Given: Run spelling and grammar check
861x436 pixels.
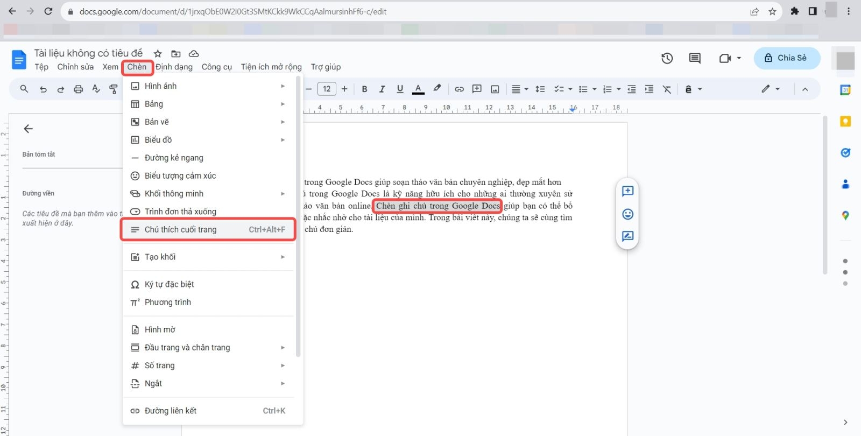Looking at the screenshot, I should pyautogui.click(x=96, y=89).
